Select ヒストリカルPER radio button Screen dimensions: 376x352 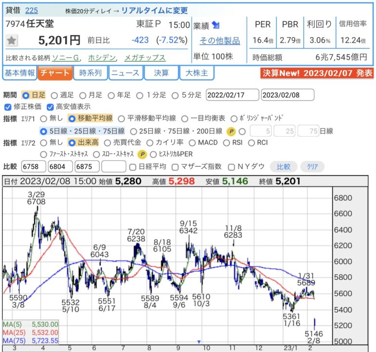153,154
